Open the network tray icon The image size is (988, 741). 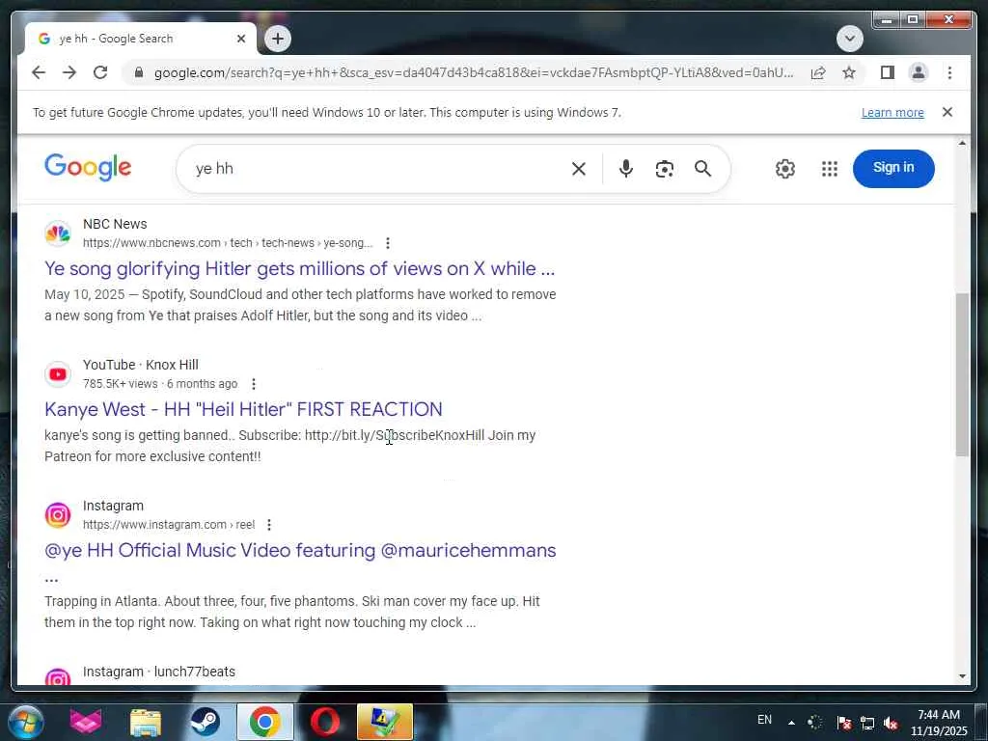pos(867,723)
